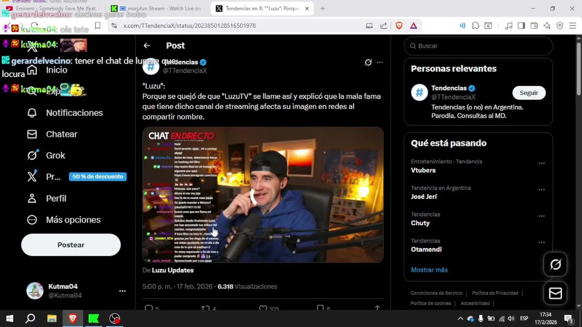Click Mostrar más link
The image size is (582, 327).
(x=429, y=270)
